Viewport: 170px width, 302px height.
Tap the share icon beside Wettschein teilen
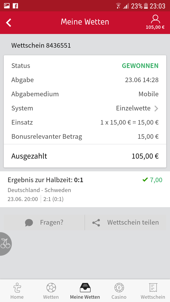pos(96,223)
